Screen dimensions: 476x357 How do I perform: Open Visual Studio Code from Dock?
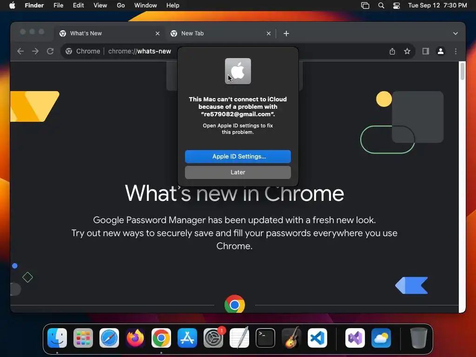tap(317, 338)
